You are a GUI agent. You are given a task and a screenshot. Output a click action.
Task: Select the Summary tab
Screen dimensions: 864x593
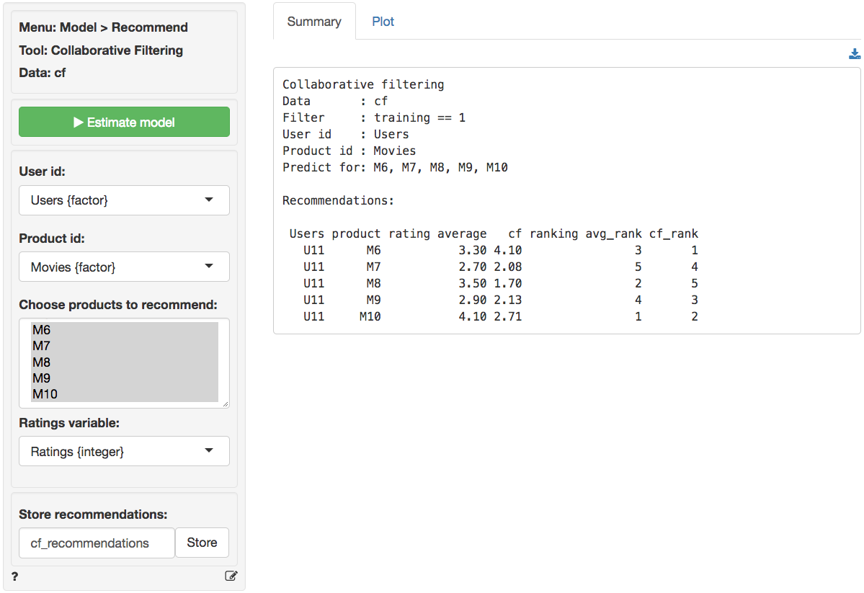click(x=314, y=22)
